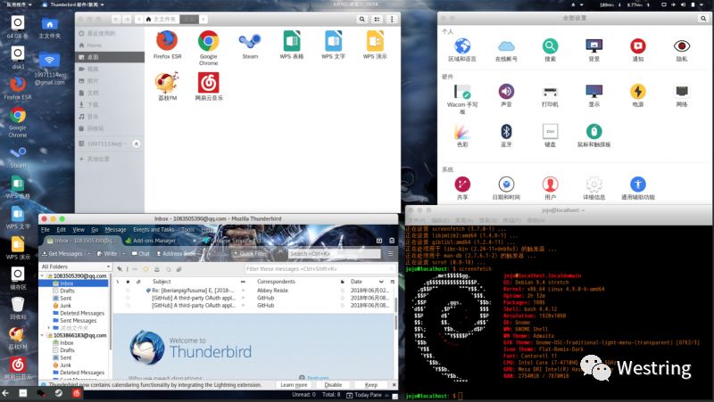This screenshot has height=402, width=714.
Task: Click Keep in Lightning notification
Action: 371,385
